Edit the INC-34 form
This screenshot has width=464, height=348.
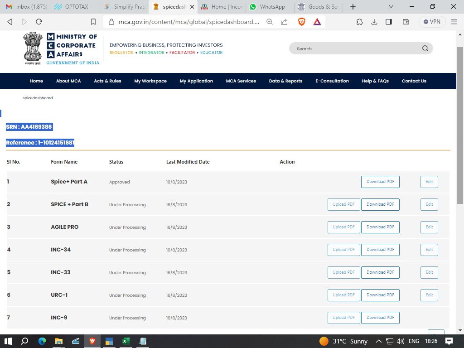click(429, 250)
